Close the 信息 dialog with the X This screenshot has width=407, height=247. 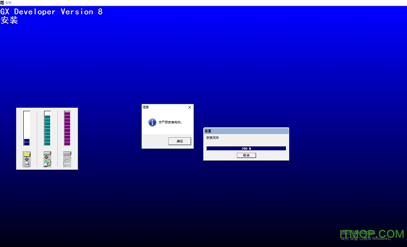pyautogui.click(x=189, y=107)
